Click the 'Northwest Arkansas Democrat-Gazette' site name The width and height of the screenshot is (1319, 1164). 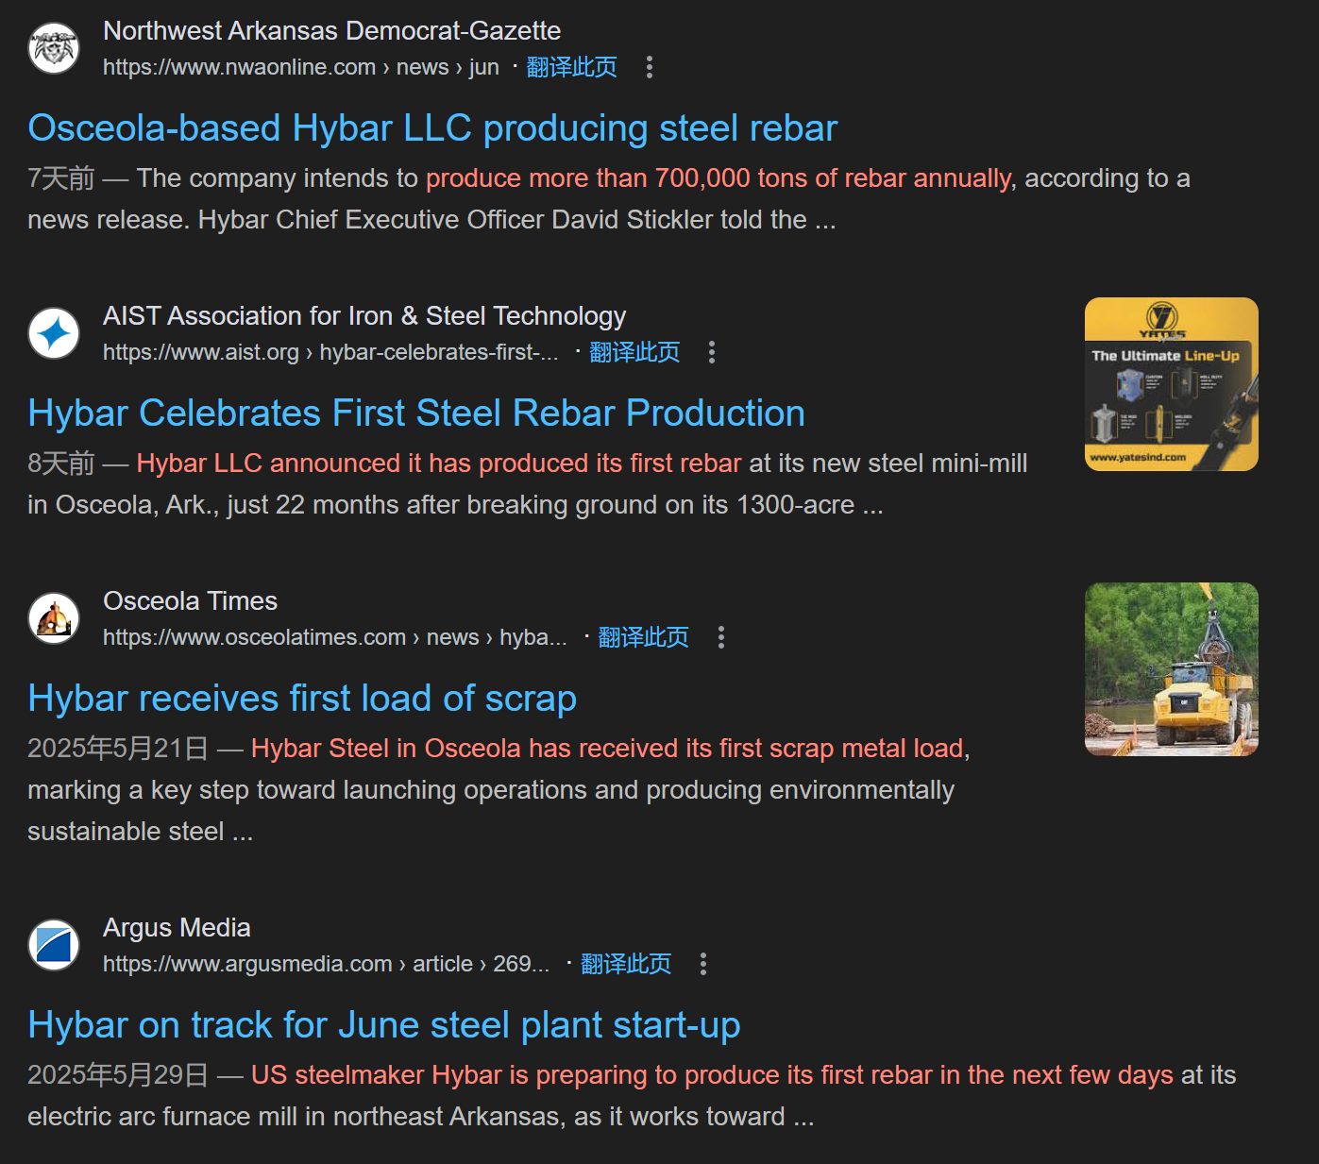[x=331, y=31]
